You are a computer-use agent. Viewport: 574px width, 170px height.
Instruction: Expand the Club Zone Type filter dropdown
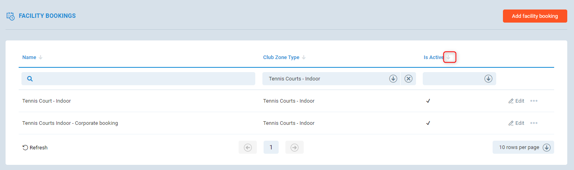tap(393, 79)
